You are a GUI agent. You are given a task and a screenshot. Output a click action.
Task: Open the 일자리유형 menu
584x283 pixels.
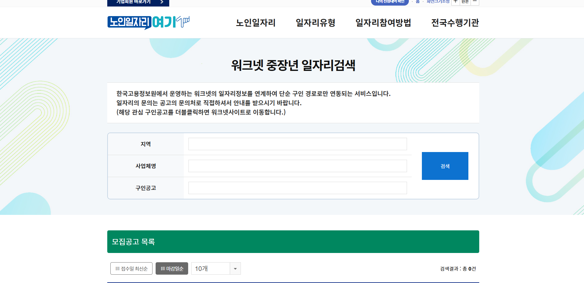[x=316, y=23]
